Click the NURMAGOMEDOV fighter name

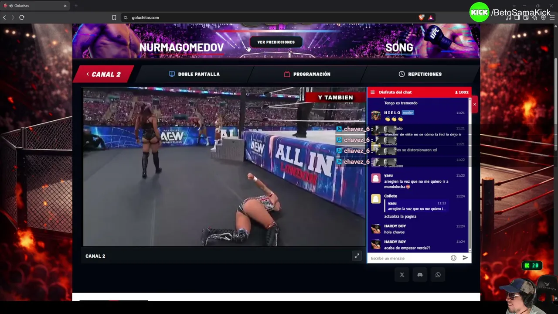click(181, 47)
